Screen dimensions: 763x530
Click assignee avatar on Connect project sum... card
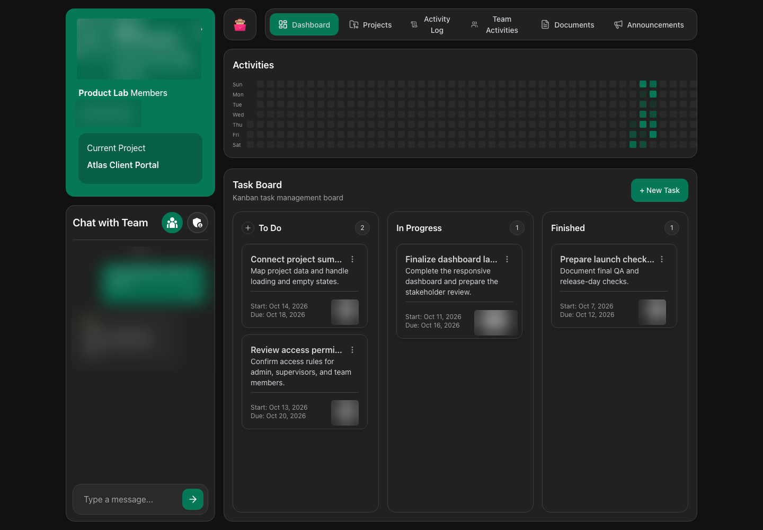click(345, 312)
